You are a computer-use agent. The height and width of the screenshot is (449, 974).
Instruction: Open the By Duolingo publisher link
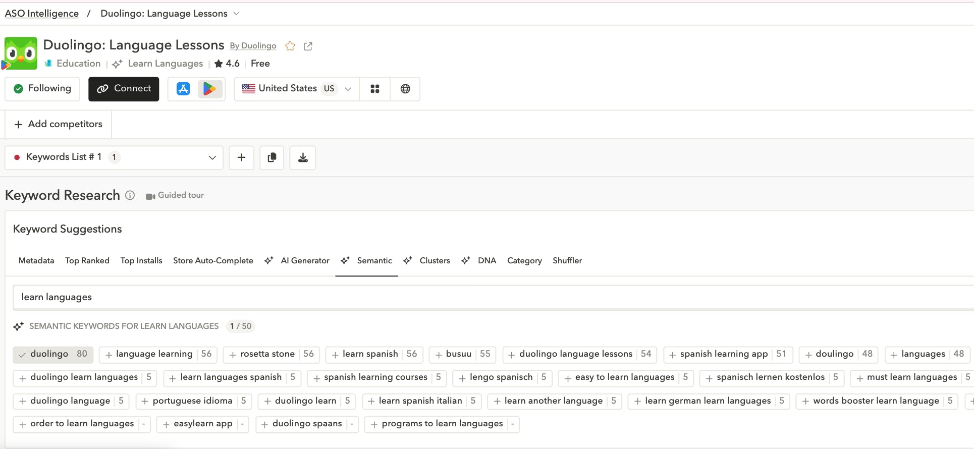click(253, 46)
